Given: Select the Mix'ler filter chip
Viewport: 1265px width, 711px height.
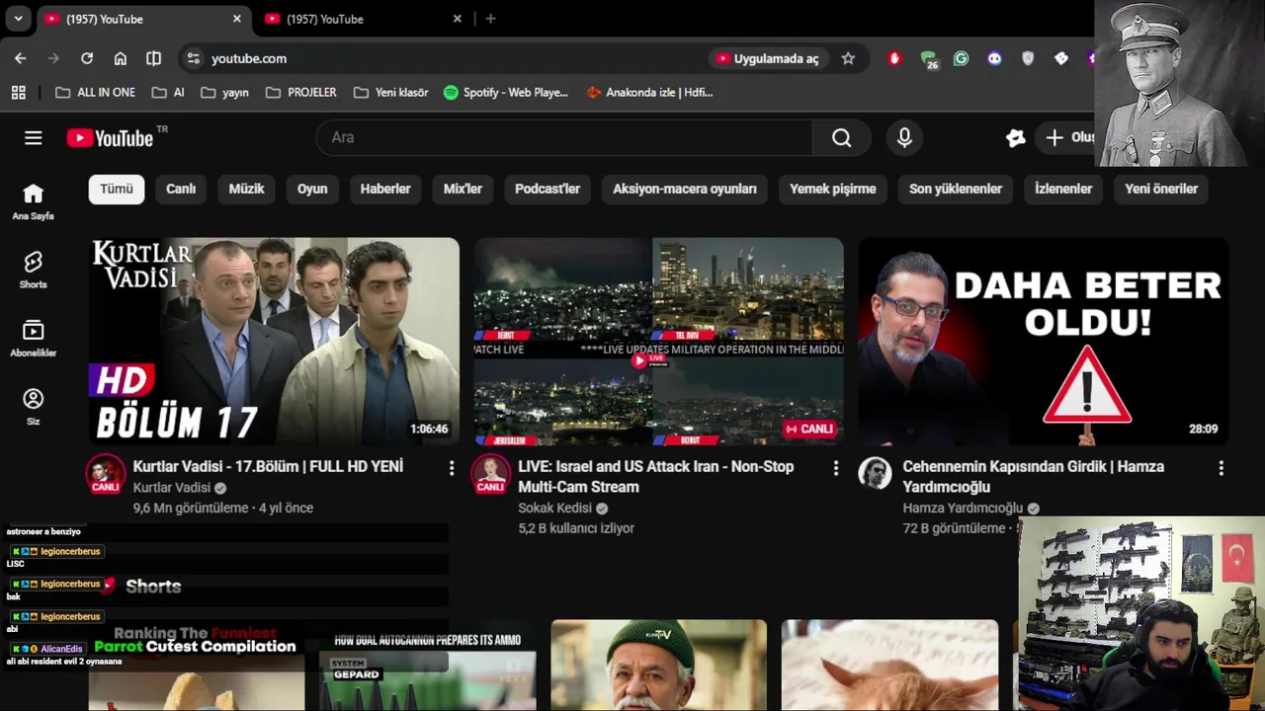Looking at the screenshot, I should (463, 189).
